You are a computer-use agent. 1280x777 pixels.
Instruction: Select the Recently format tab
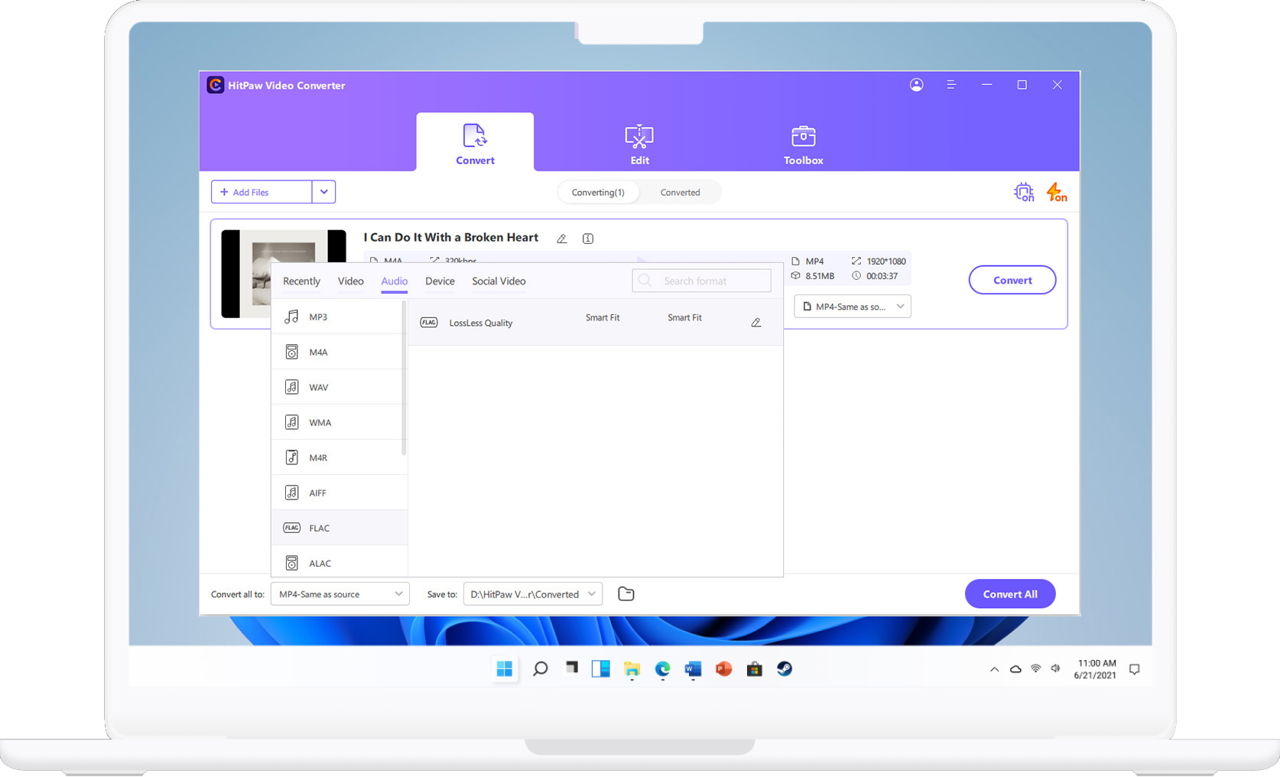coord(301,281)
